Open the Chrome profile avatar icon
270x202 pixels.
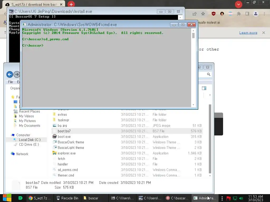pos(256,14)
